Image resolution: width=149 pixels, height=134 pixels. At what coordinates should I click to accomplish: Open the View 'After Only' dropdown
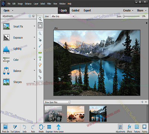63,16
